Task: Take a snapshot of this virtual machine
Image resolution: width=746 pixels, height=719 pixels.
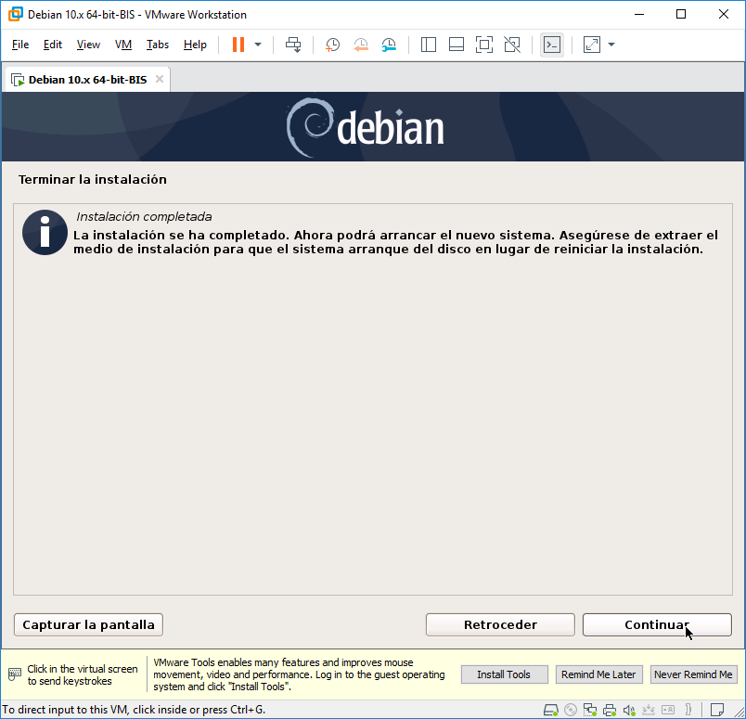Action: tap(332, 45)
